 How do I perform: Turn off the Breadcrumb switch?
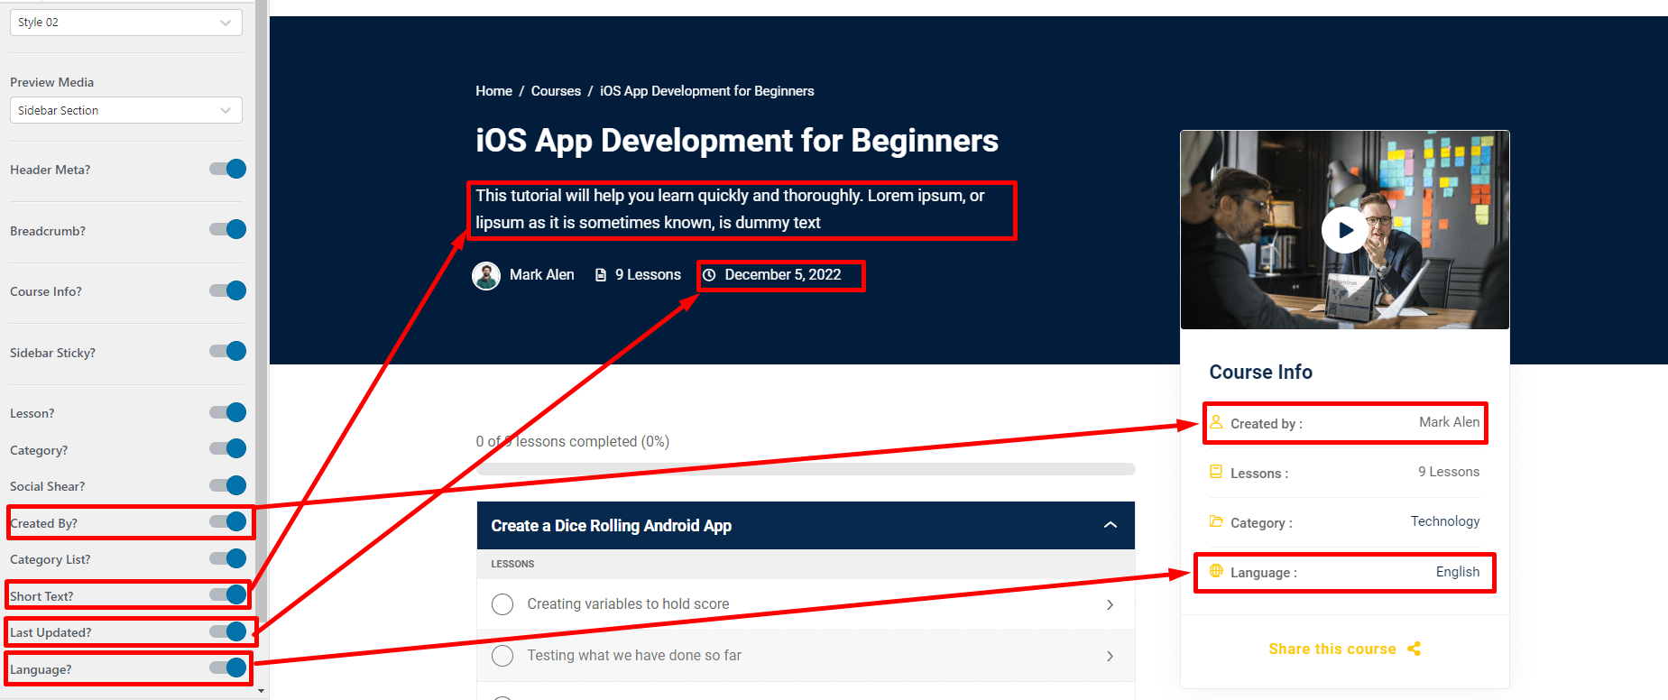228,229
